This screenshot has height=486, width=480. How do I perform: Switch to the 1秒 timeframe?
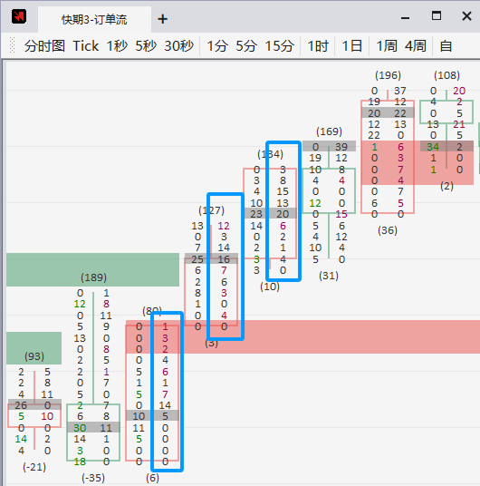[x=117, y=46]
